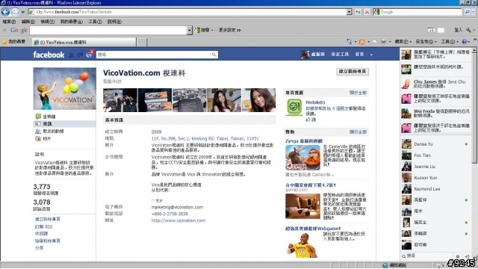
Task: Open the search provider dropdown arrow
Action: [x=474, y=12]
